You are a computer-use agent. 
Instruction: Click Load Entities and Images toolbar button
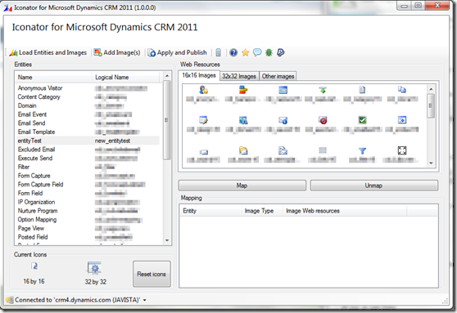point(48,52)
